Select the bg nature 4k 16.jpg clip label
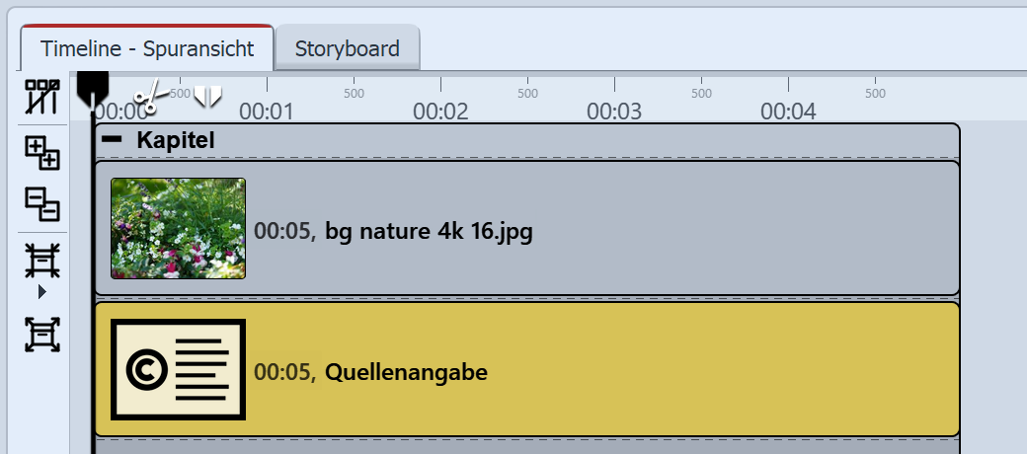 point(429,232)
